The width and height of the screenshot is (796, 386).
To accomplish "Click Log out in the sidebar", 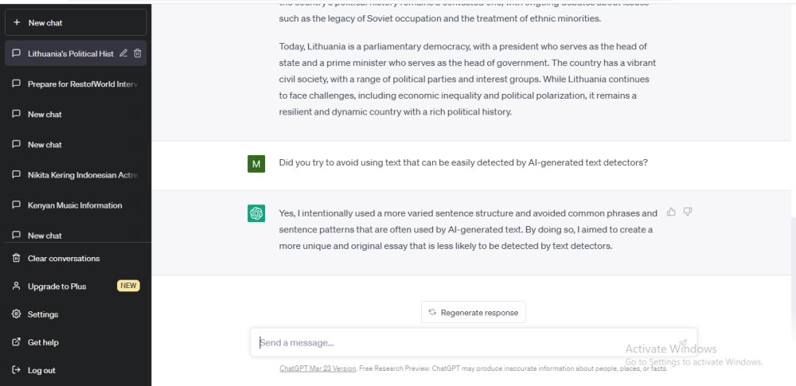I will pyautogui.click(x=76, y=370).
